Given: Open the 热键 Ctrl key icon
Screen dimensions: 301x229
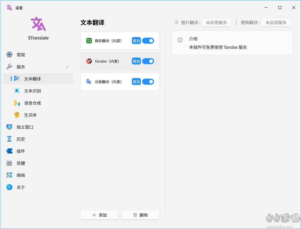Looking at the screenshot, I should pyautogui.click(x=9, y=163).
